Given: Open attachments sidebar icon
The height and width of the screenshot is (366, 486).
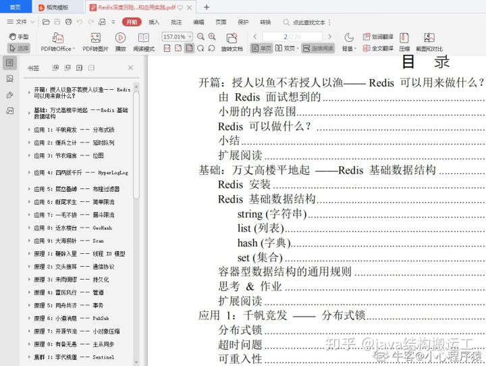Looking at the screenshot, I should [9, 95].
